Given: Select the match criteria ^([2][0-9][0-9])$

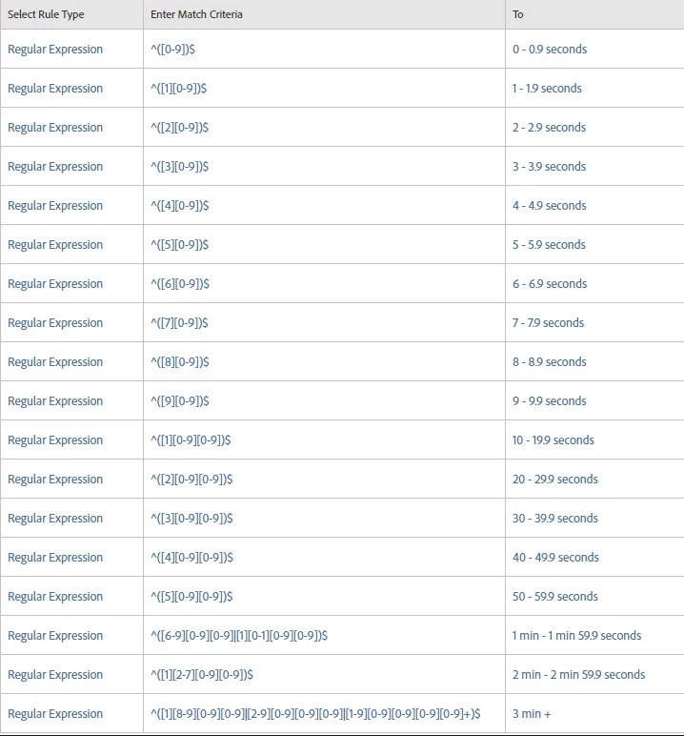Looking at the screenshot, I should tap(191, 480).
